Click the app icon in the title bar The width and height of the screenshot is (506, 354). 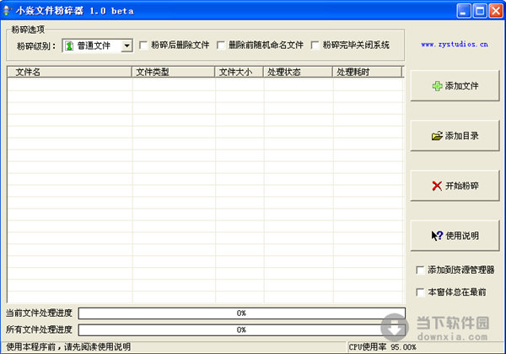coord(7,11)
